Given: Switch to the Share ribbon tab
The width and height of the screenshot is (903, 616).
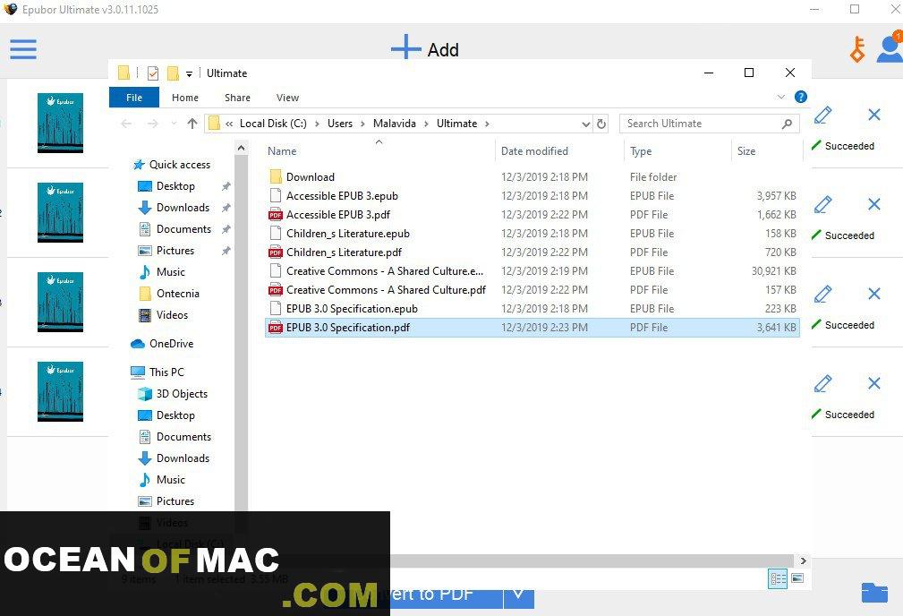Looking at the screenshot, I should coord(237,98).
